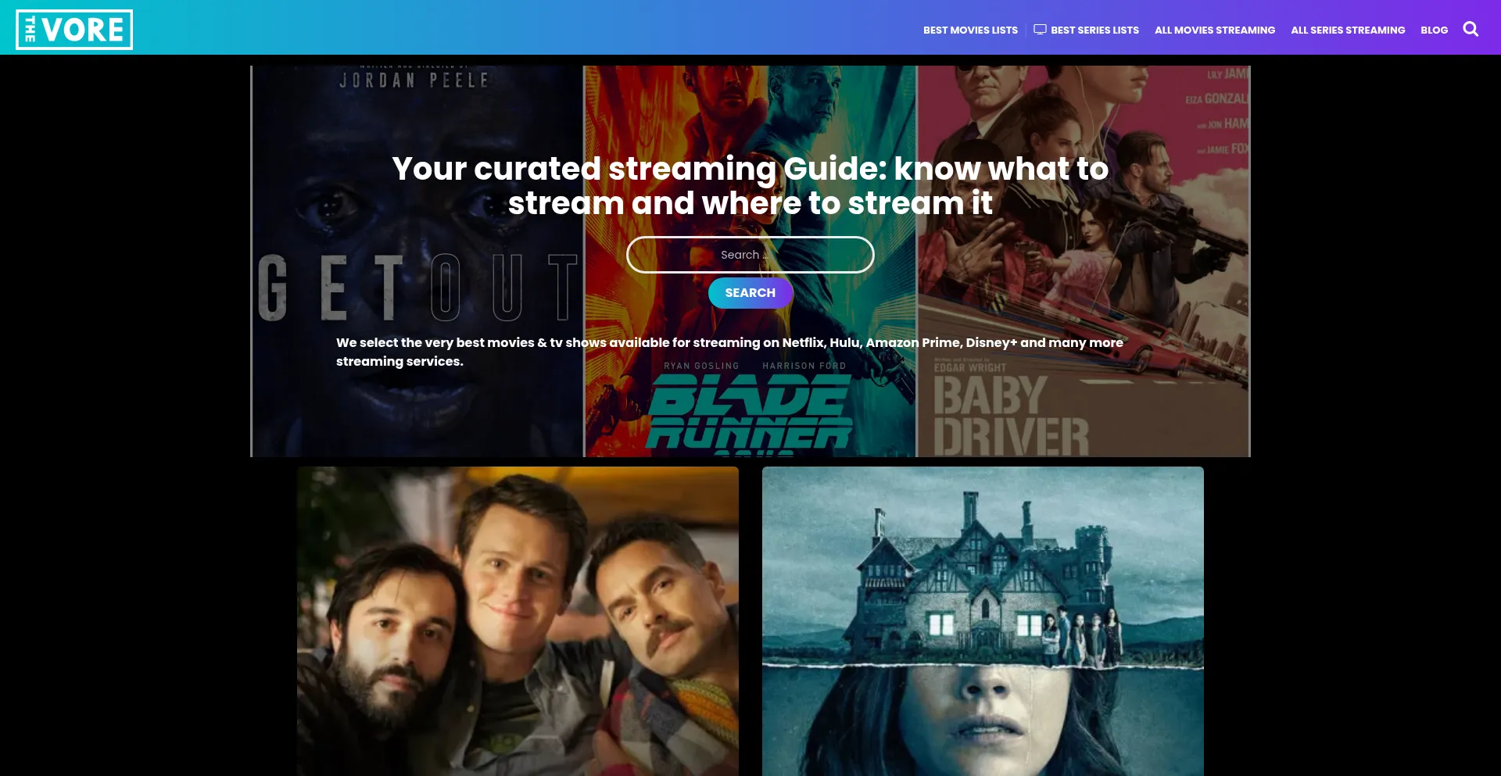Focus the hero Search input field

click(x=750, y=255)
